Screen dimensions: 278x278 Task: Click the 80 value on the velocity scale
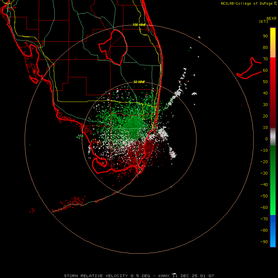(265, 48)
